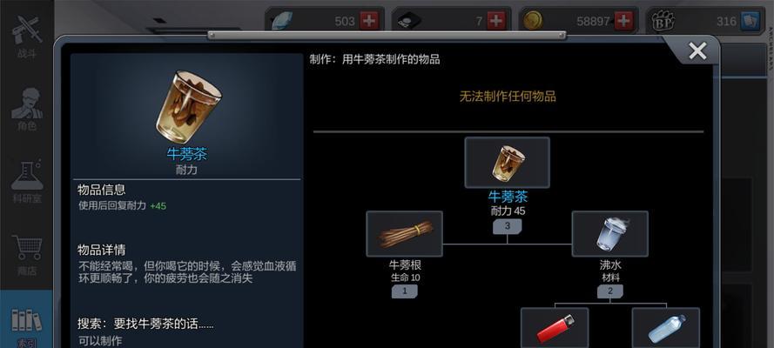This screenshot has height=348, width=774.
Task: Close the item detail panel
Action: coord(697,50)
